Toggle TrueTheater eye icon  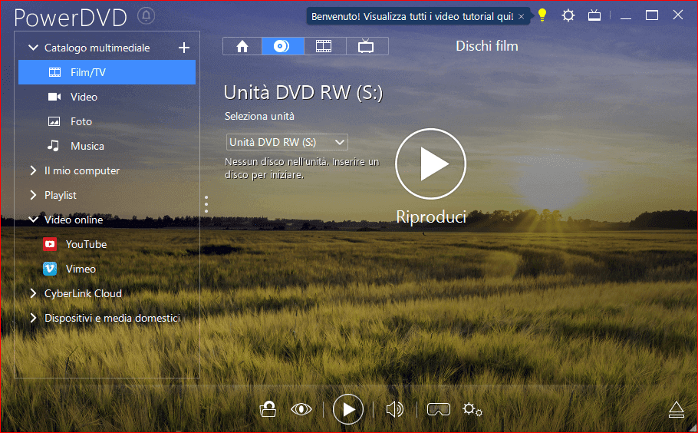[x=301, y=409]
